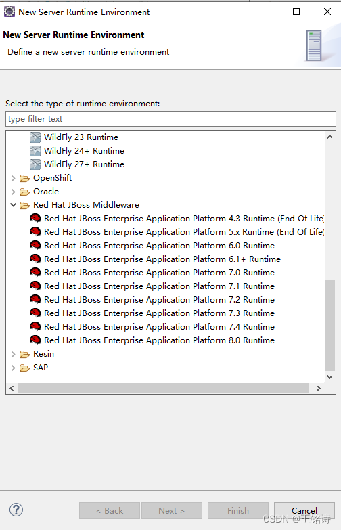Click the horizontal scrollbar right arrow
341x530 pixels.
(319, 388)
